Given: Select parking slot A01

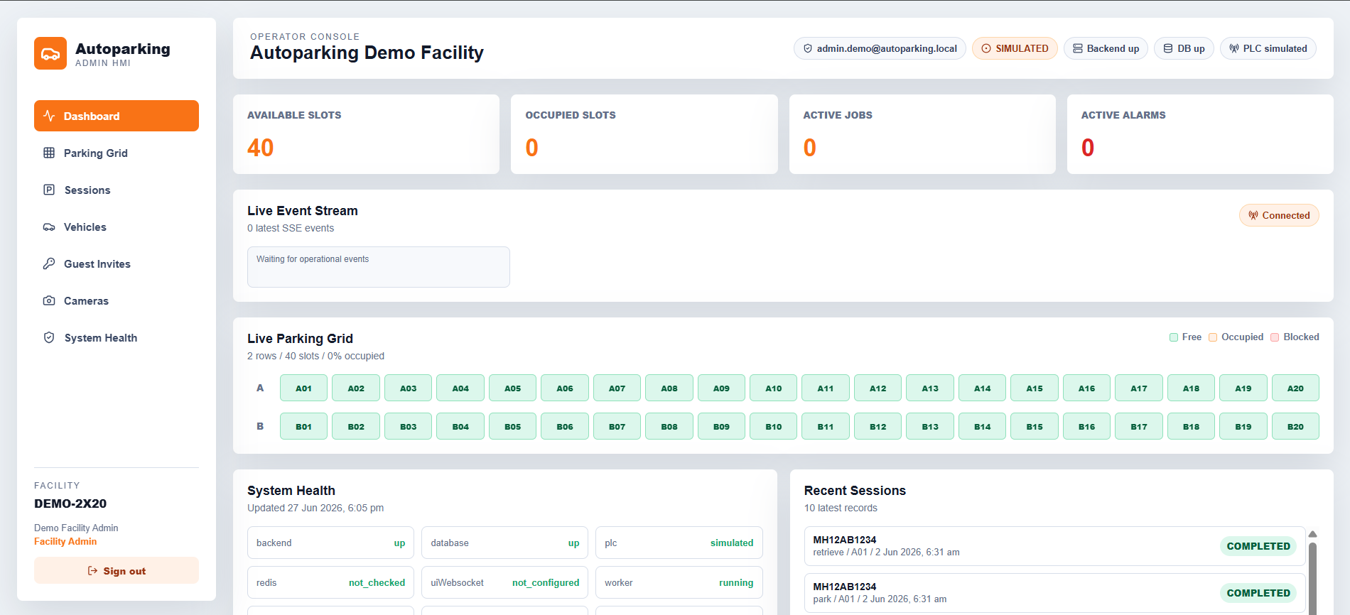Looking at the screenshot, I should [x=304, y=388].
